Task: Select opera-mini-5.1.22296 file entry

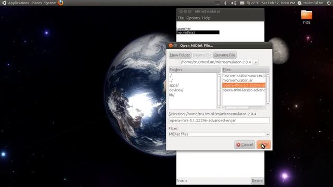Action: coord(244,85)
